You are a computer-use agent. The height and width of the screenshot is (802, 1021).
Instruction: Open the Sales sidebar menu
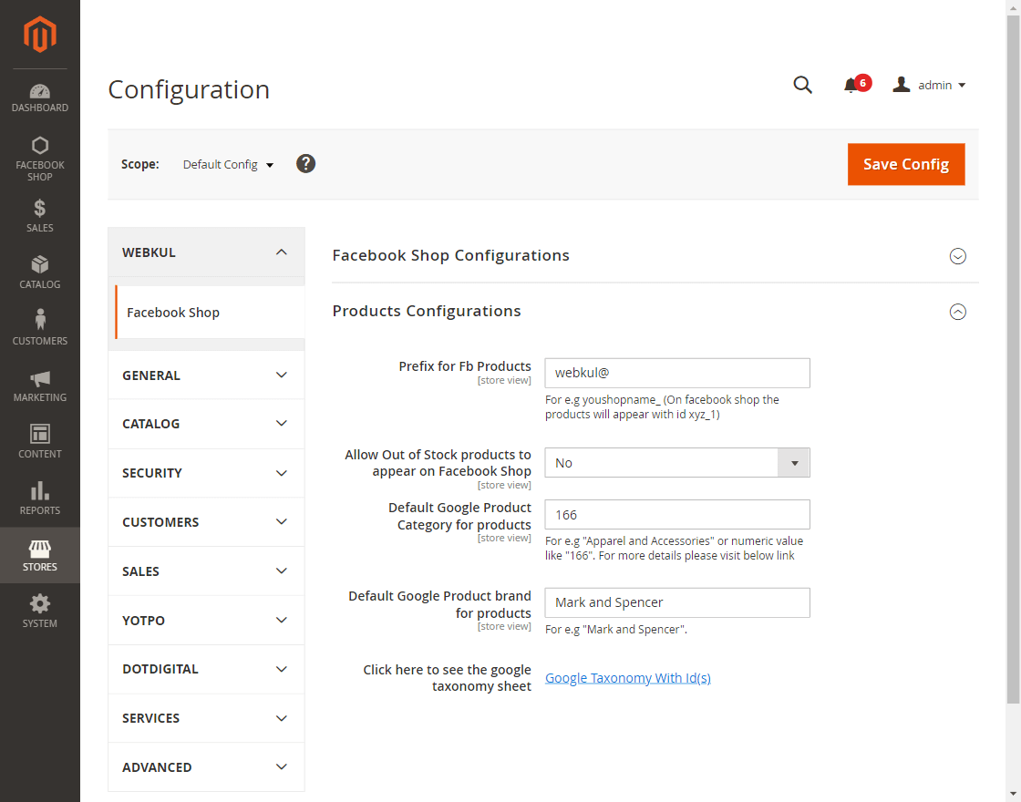[x=40, y=216]
